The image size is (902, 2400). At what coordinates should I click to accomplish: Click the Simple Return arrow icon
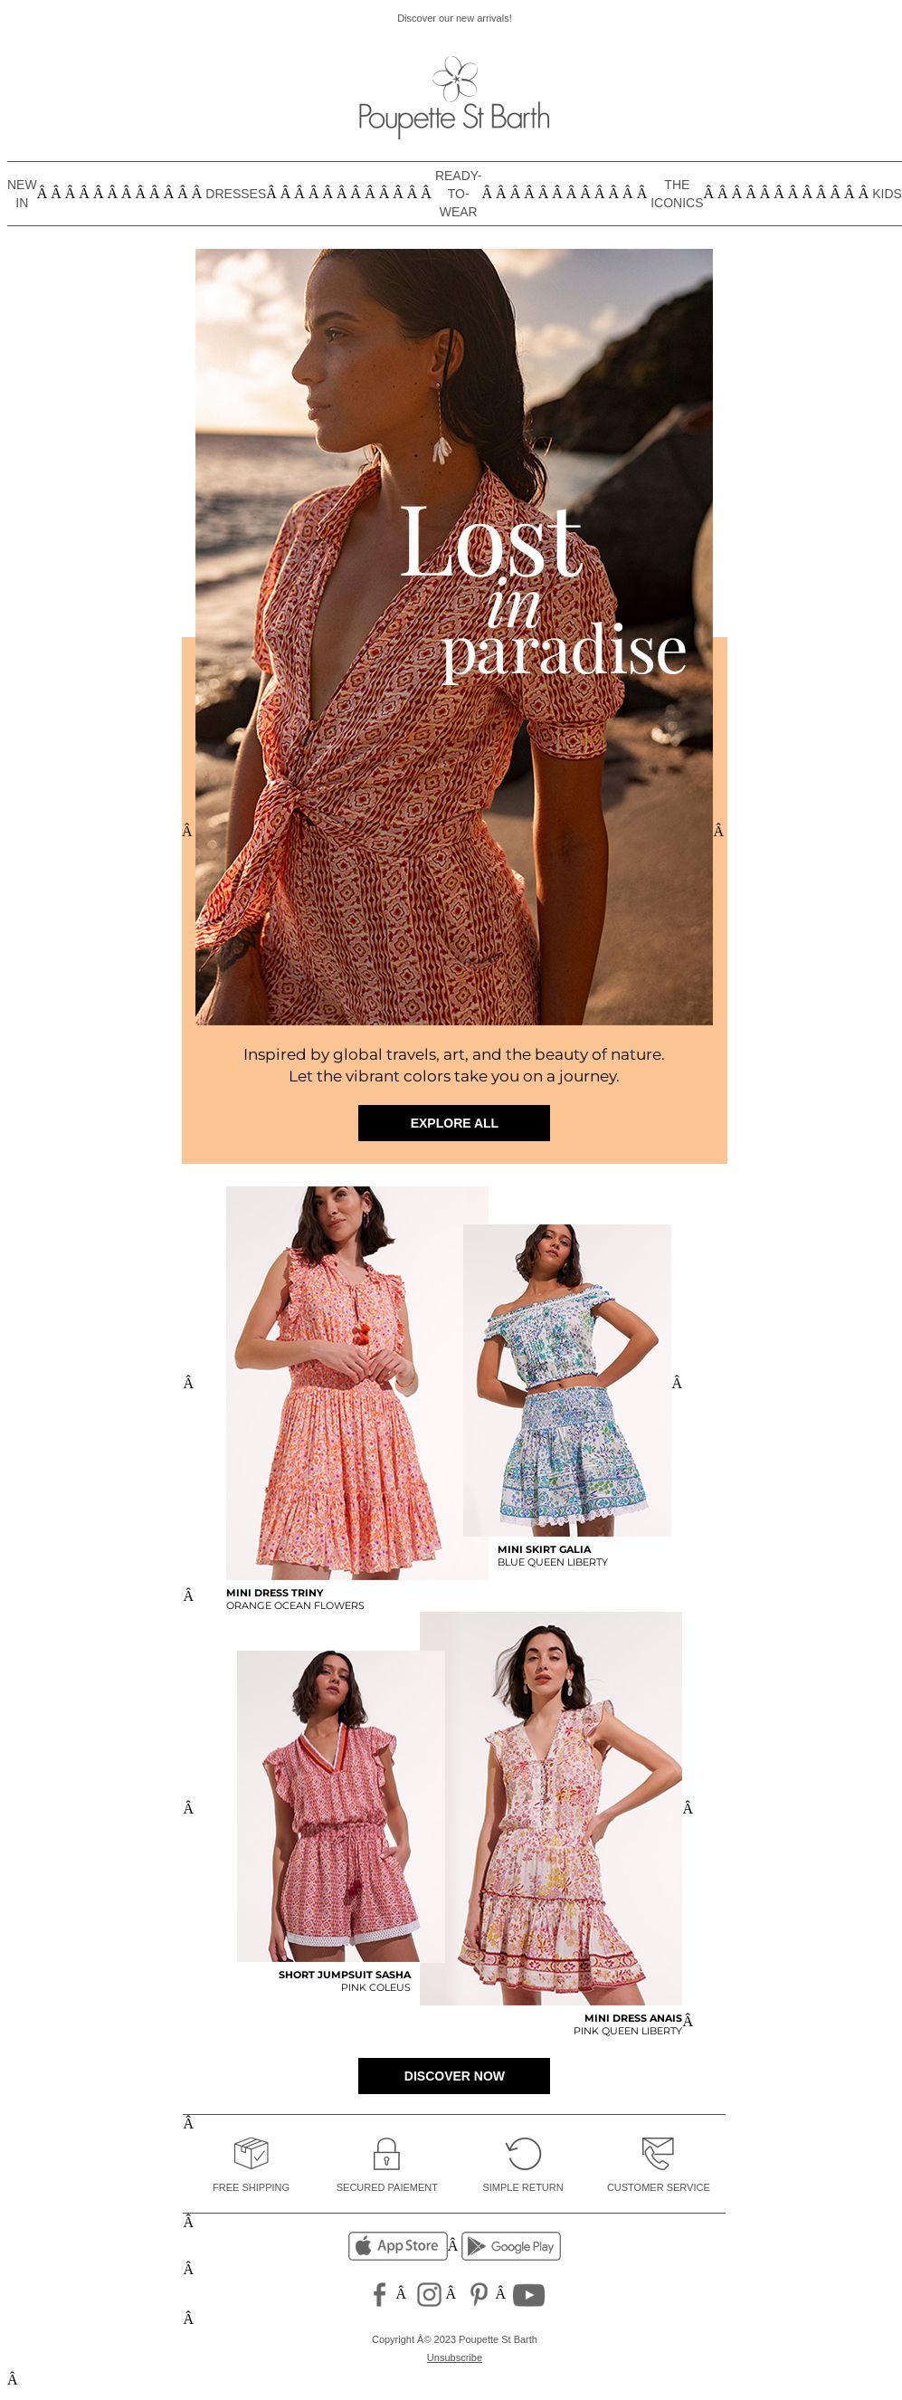point(523,2153)
